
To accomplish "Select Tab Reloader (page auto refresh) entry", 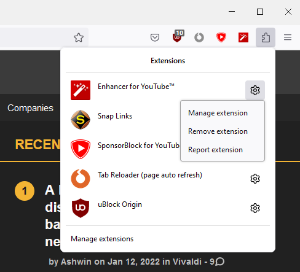I will click(150, 175).
